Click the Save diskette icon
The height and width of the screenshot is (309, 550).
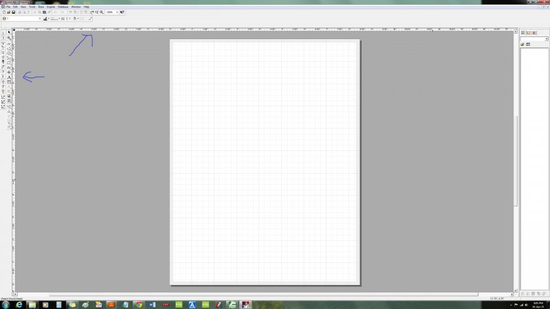pyautogui.click(x=13, y=12)
